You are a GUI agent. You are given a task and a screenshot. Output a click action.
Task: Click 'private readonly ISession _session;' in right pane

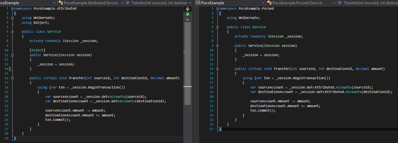[x=269, y=37]
